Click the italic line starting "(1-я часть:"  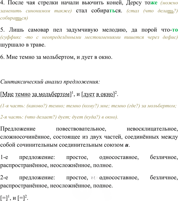(88, 106)
